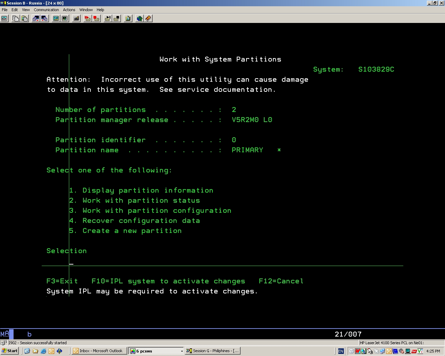Open the View menu
This screenshot has width=445, height=356.
pos(26,10)
